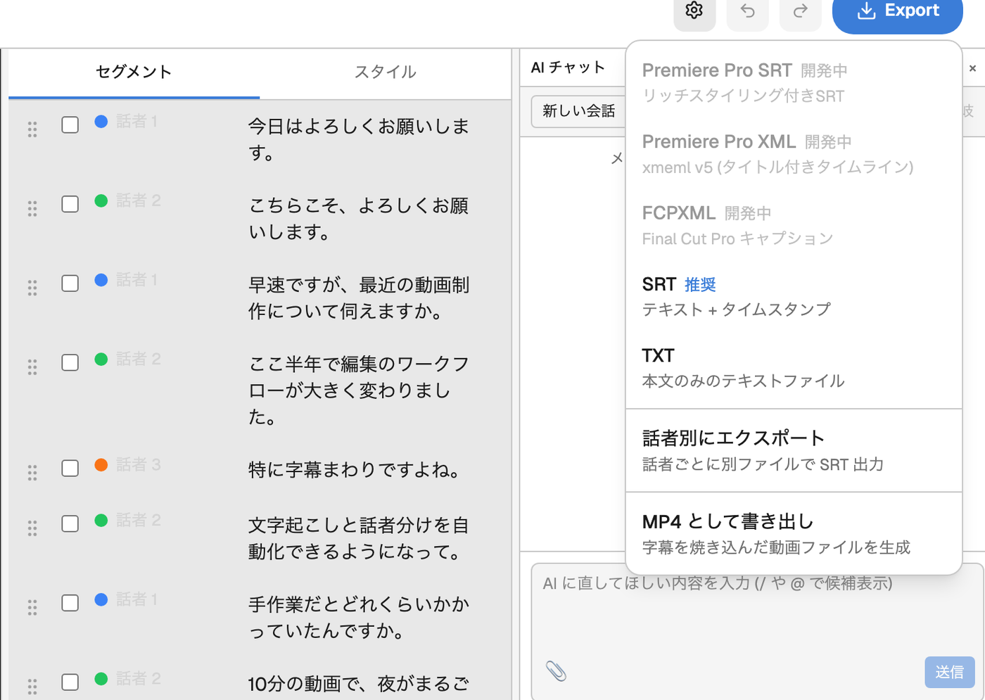Click the undo arrow icon
The height and width of the screenshot is (700, 985).
click(x=747, y=11)
